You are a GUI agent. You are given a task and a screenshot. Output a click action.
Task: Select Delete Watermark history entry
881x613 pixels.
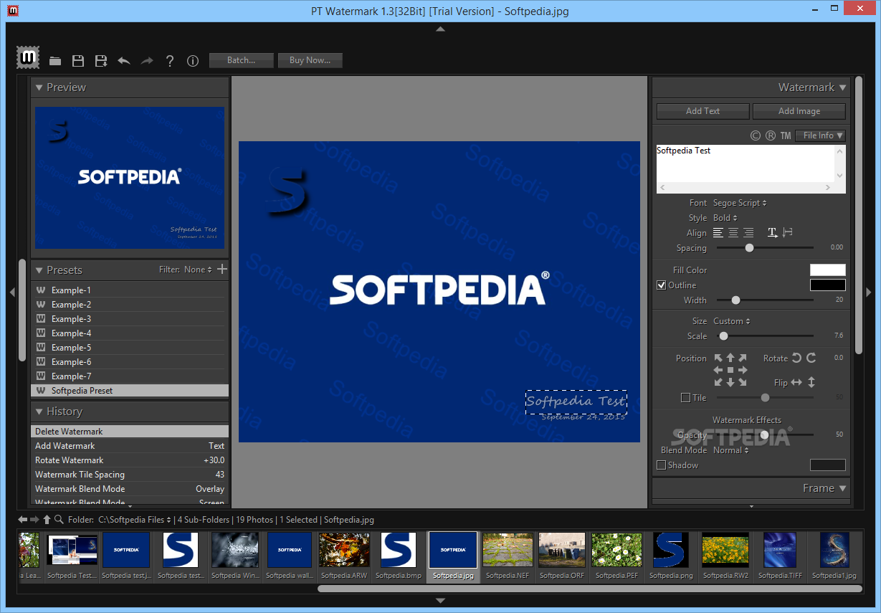pos(130,432)
